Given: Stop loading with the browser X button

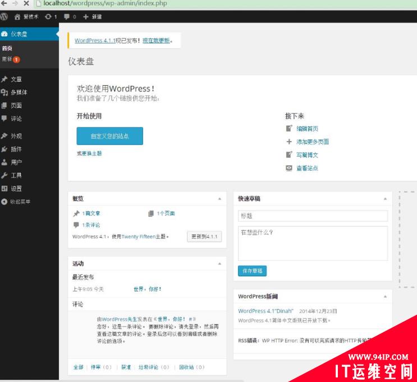Looking at the screenshot, I should 26,3.
